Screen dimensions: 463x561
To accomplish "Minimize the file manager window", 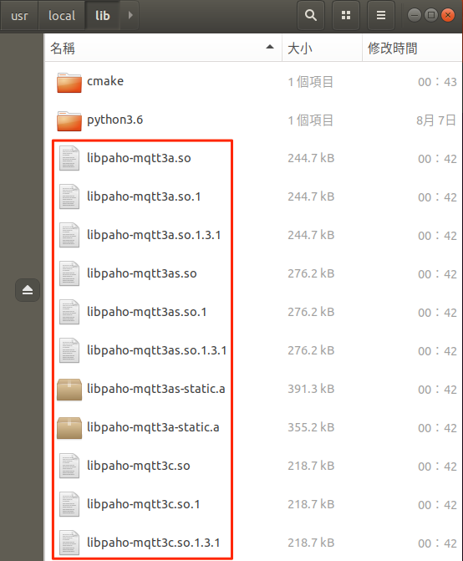I will [x=415, y=15].
